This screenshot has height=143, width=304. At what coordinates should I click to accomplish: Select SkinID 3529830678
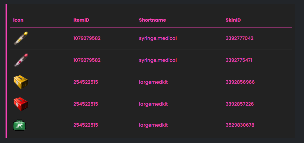click(240, 125)
